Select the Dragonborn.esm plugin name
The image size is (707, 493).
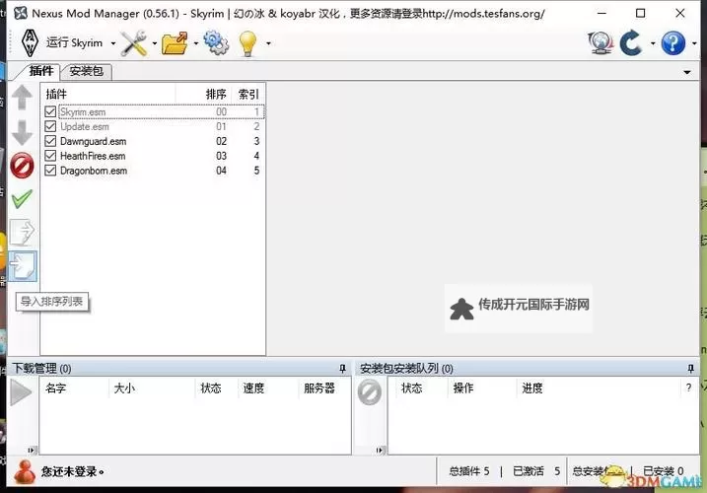94,171
